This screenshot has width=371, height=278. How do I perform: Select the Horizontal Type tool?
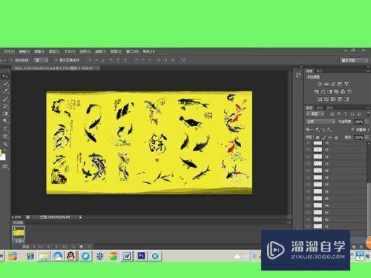point(5,129)
